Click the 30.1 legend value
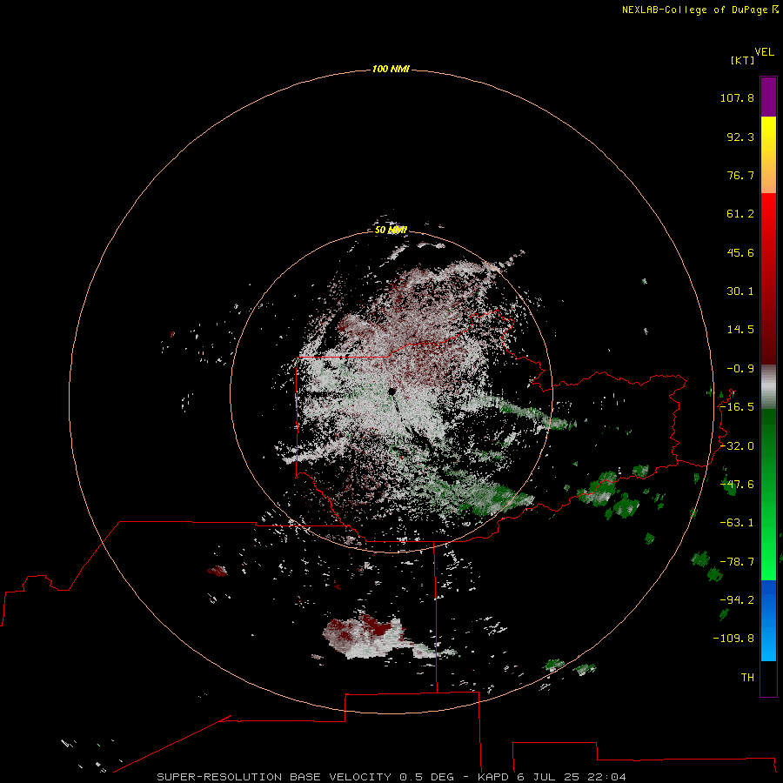 tap(740, 291)
